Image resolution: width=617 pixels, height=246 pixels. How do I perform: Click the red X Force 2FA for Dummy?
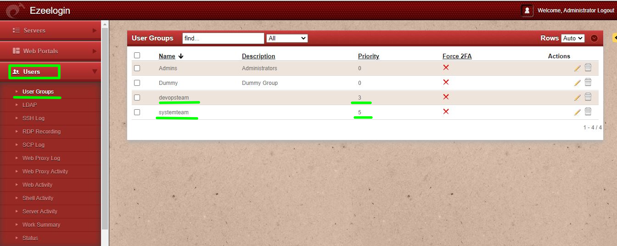coord(446,82)
